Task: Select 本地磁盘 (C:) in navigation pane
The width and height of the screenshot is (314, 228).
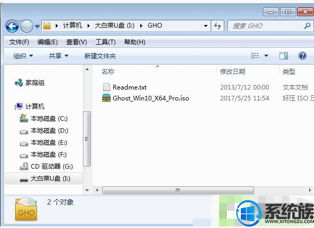Action: 44,119
